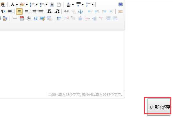Click the screen capture monitor icon
Image resolution: width=173 pixels, height=118 pixels.
tap(43, 18)
